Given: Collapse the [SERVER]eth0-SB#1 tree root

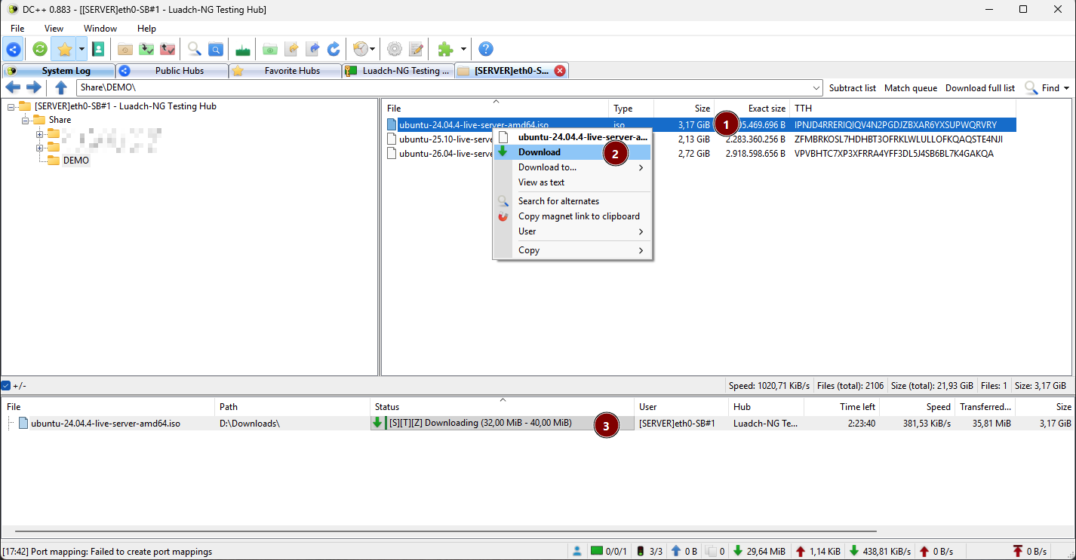Looking at the screenshot, I should click(x=11, y=106).
